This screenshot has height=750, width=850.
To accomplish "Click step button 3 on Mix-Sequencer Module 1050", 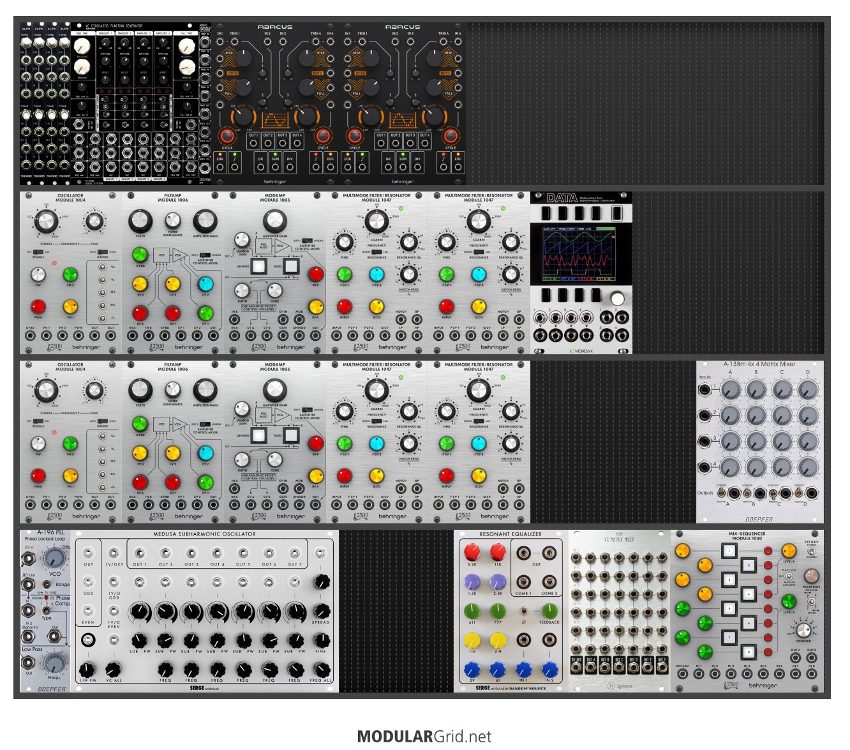I will tap(729, 580).
